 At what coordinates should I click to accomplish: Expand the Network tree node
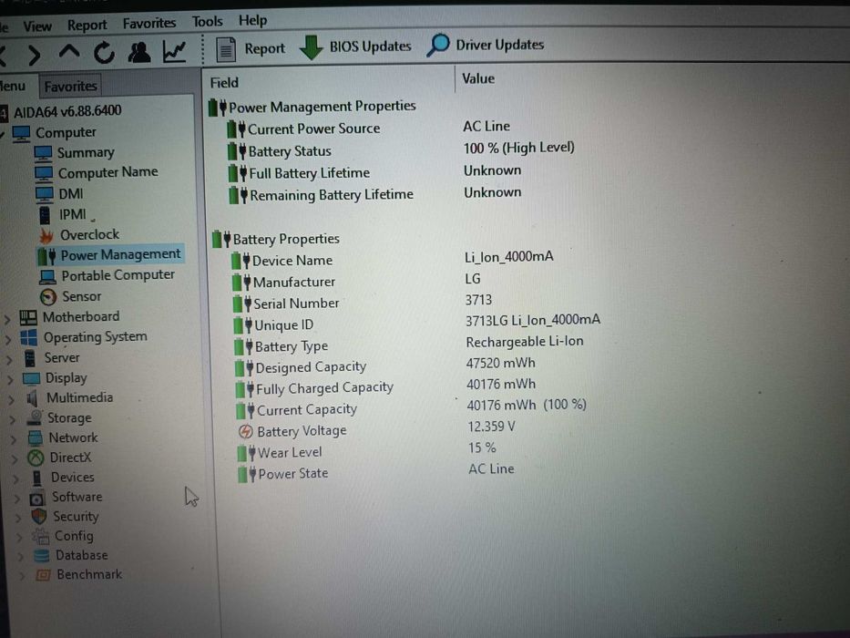[x=14, y=439]
